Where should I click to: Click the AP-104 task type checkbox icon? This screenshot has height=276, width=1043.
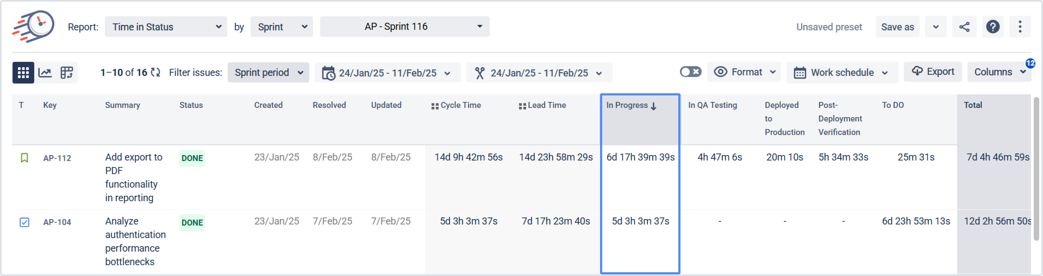point(24,222)
